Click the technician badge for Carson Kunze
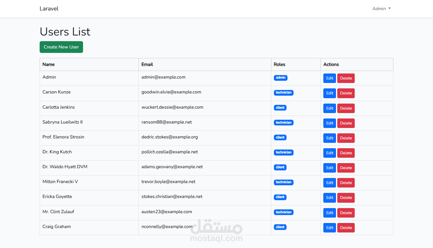This screenshot has height=248, width=433. [283, 92]
